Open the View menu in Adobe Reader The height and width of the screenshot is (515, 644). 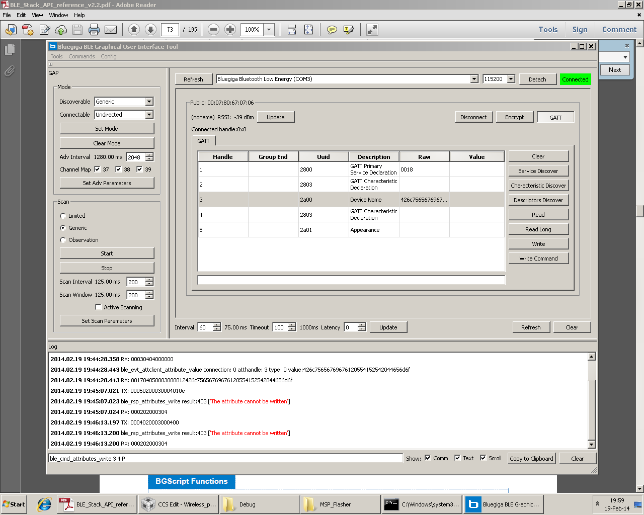(37, 15)
